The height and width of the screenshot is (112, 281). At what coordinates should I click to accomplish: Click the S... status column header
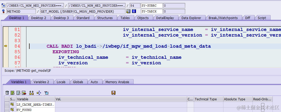point(13,99)
